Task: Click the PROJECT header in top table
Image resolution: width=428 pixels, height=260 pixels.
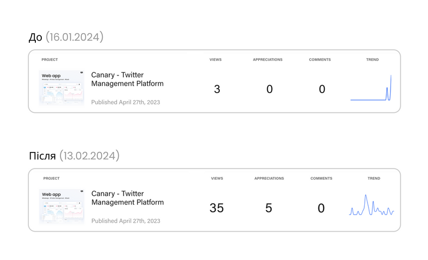Action: pyautogui.click(x=49, y=59)
